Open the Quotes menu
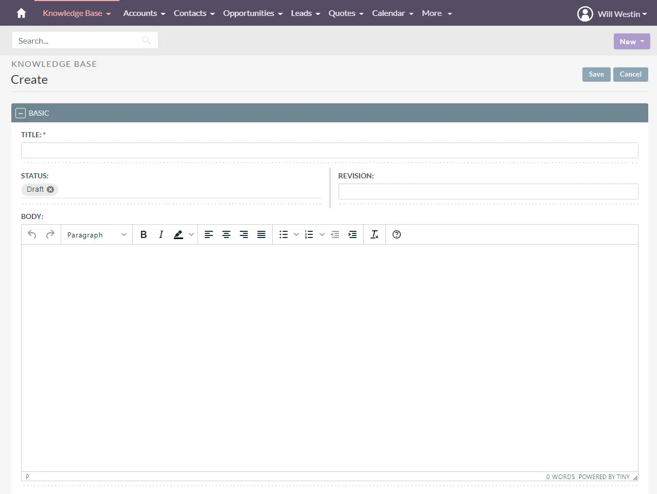This screenshot has height=494, width=657. [346, 13]
